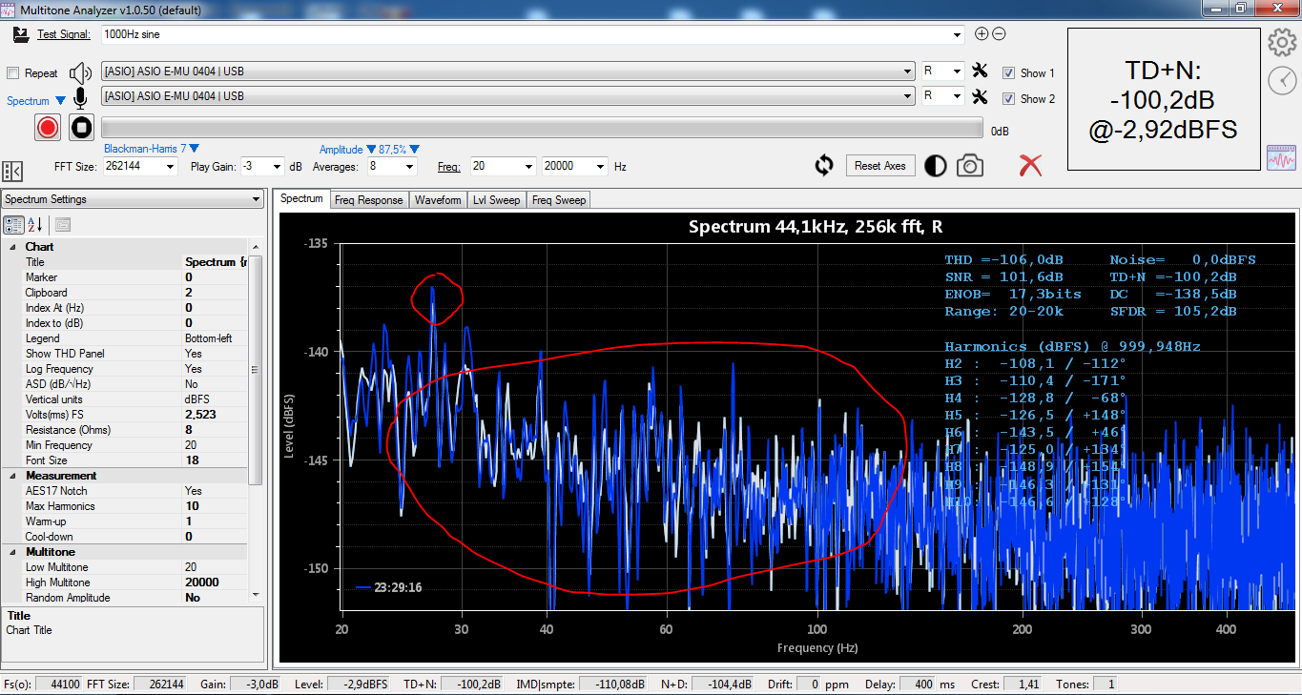
Task: Open the Play Gain dropdown
Action: coord(279,167)
